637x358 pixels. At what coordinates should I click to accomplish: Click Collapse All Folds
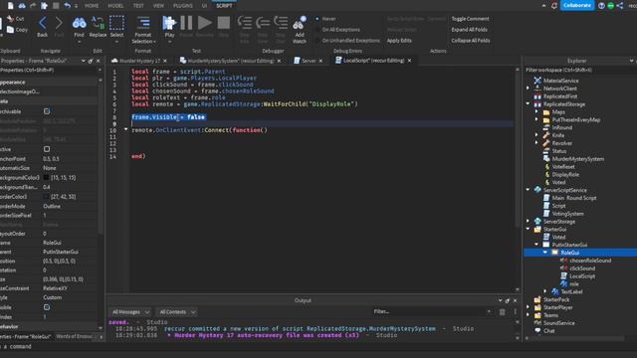(471, 41)
